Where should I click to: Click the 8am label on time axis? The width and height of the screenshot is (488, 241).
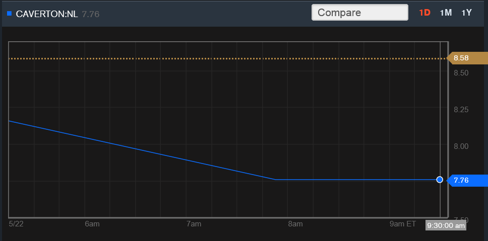click(x=295, y=224)
